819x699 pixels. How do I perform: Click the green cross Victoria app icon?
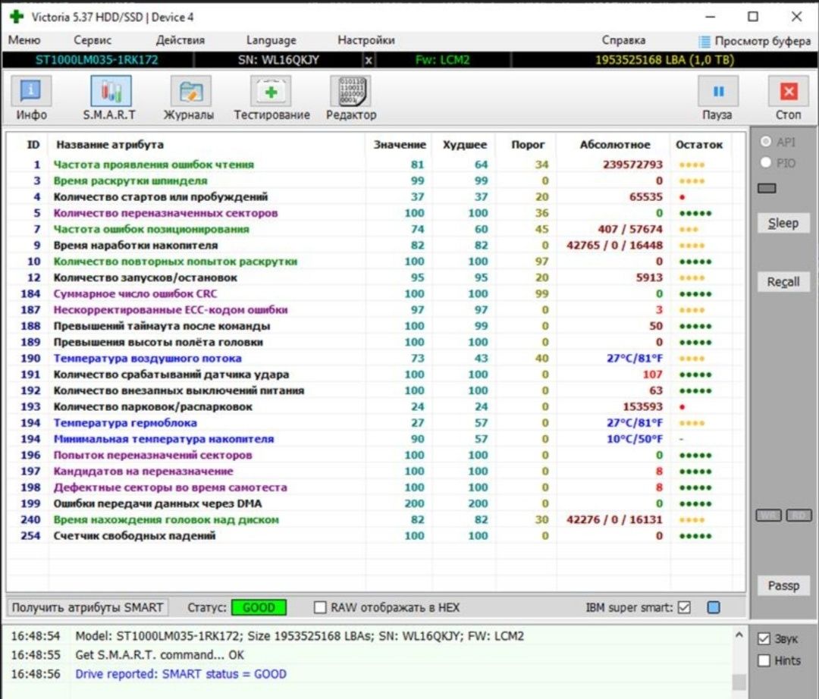(16, 17)
